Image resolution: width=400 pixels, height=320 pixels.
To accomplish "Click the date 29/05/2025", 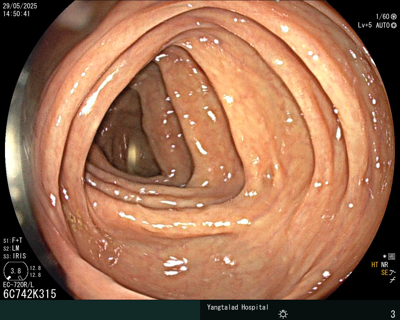I will [20, 6].
